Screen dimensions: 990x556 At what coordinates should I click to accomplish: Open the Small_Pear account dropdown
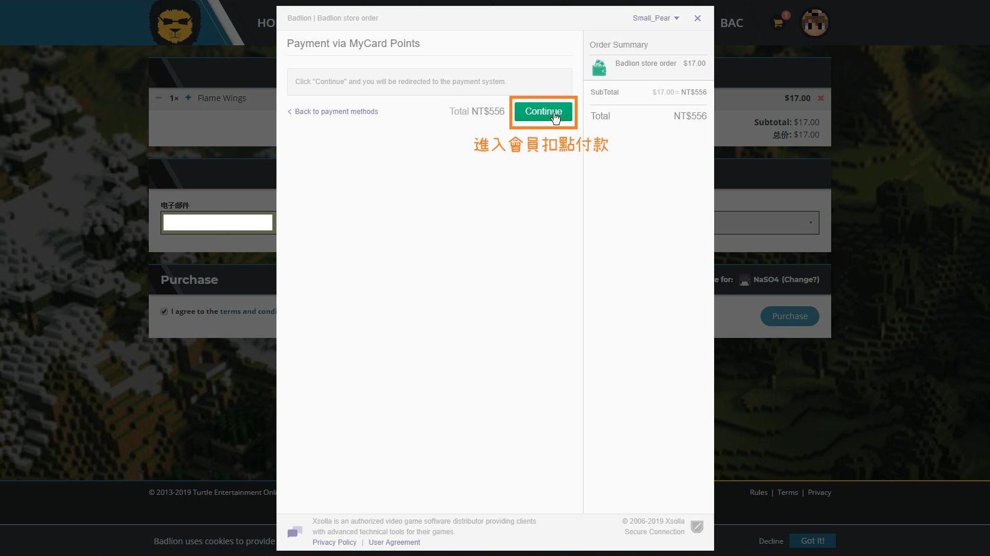pyautogui.click(x=656, y=18)
